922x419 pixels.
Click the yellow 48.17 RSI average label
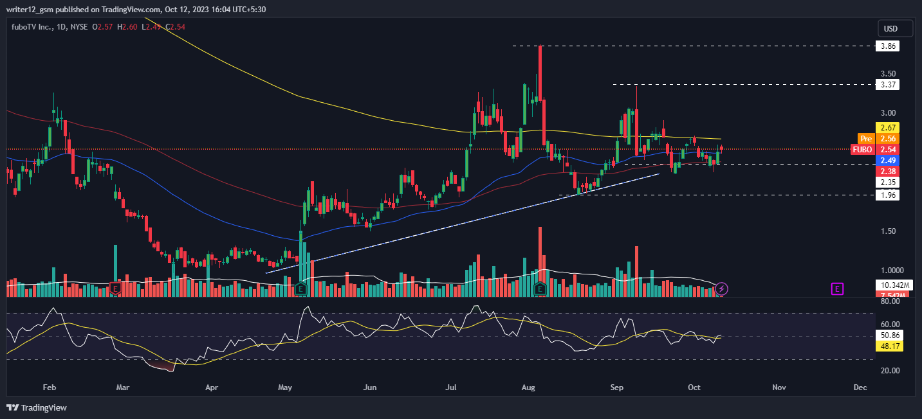pyautogui.click(x=891, y=346)
